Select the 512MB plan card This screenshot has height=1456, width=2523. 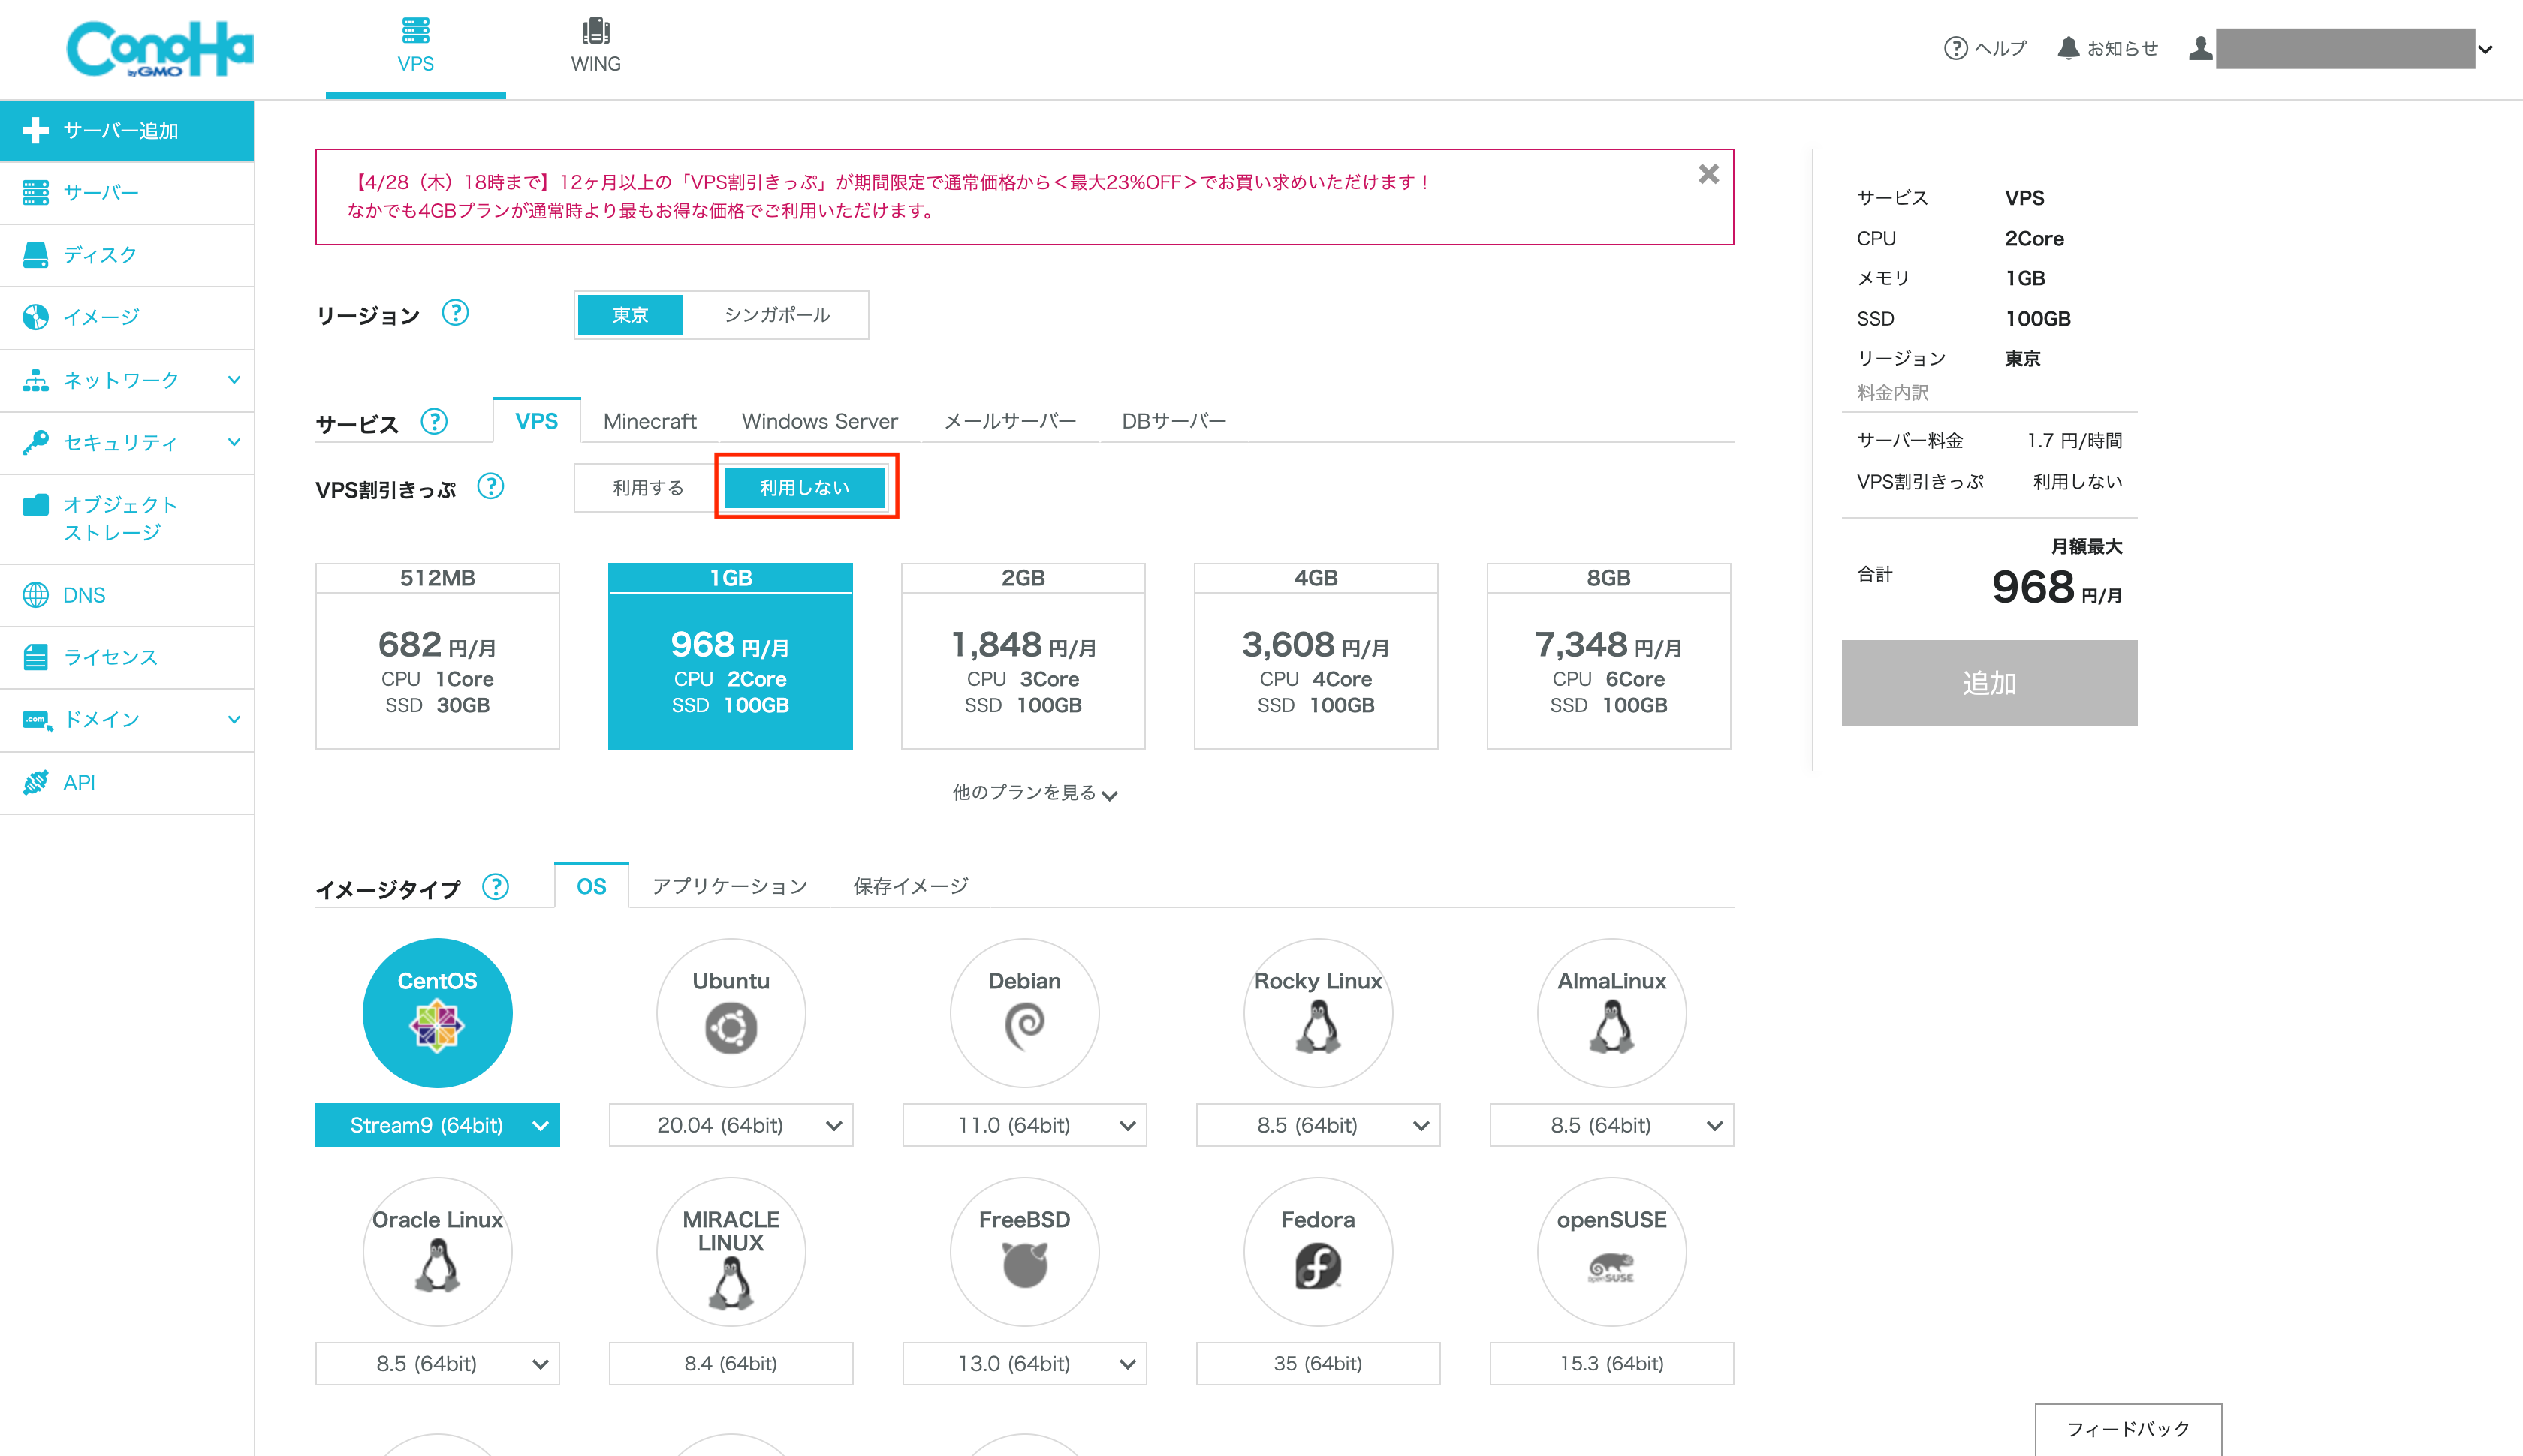pos(437,656)
